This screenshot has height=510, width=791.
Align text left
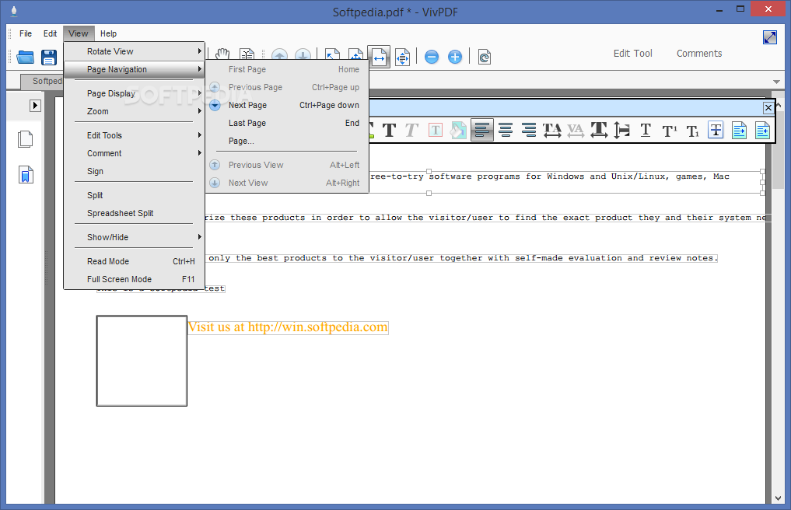pos(481,130)
